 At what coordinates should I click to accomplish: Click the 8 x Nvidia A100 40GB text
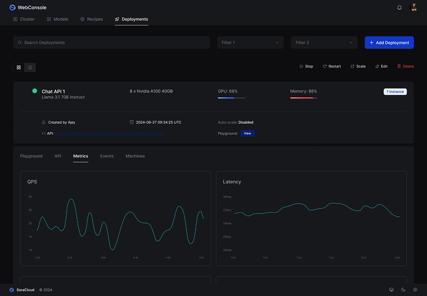tap(151, 91)
